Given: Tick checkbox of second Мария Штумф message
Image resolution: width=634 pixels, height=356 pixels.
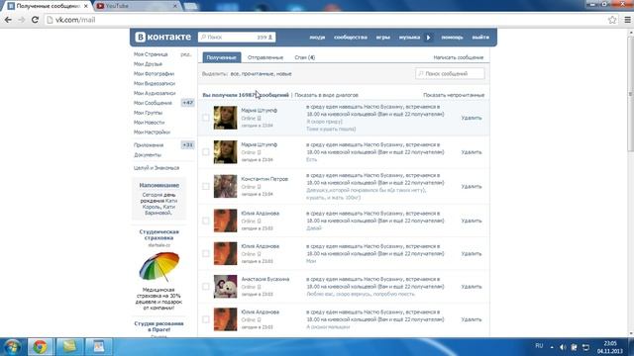Looking at the screenshot, I should tap(206, 151).
